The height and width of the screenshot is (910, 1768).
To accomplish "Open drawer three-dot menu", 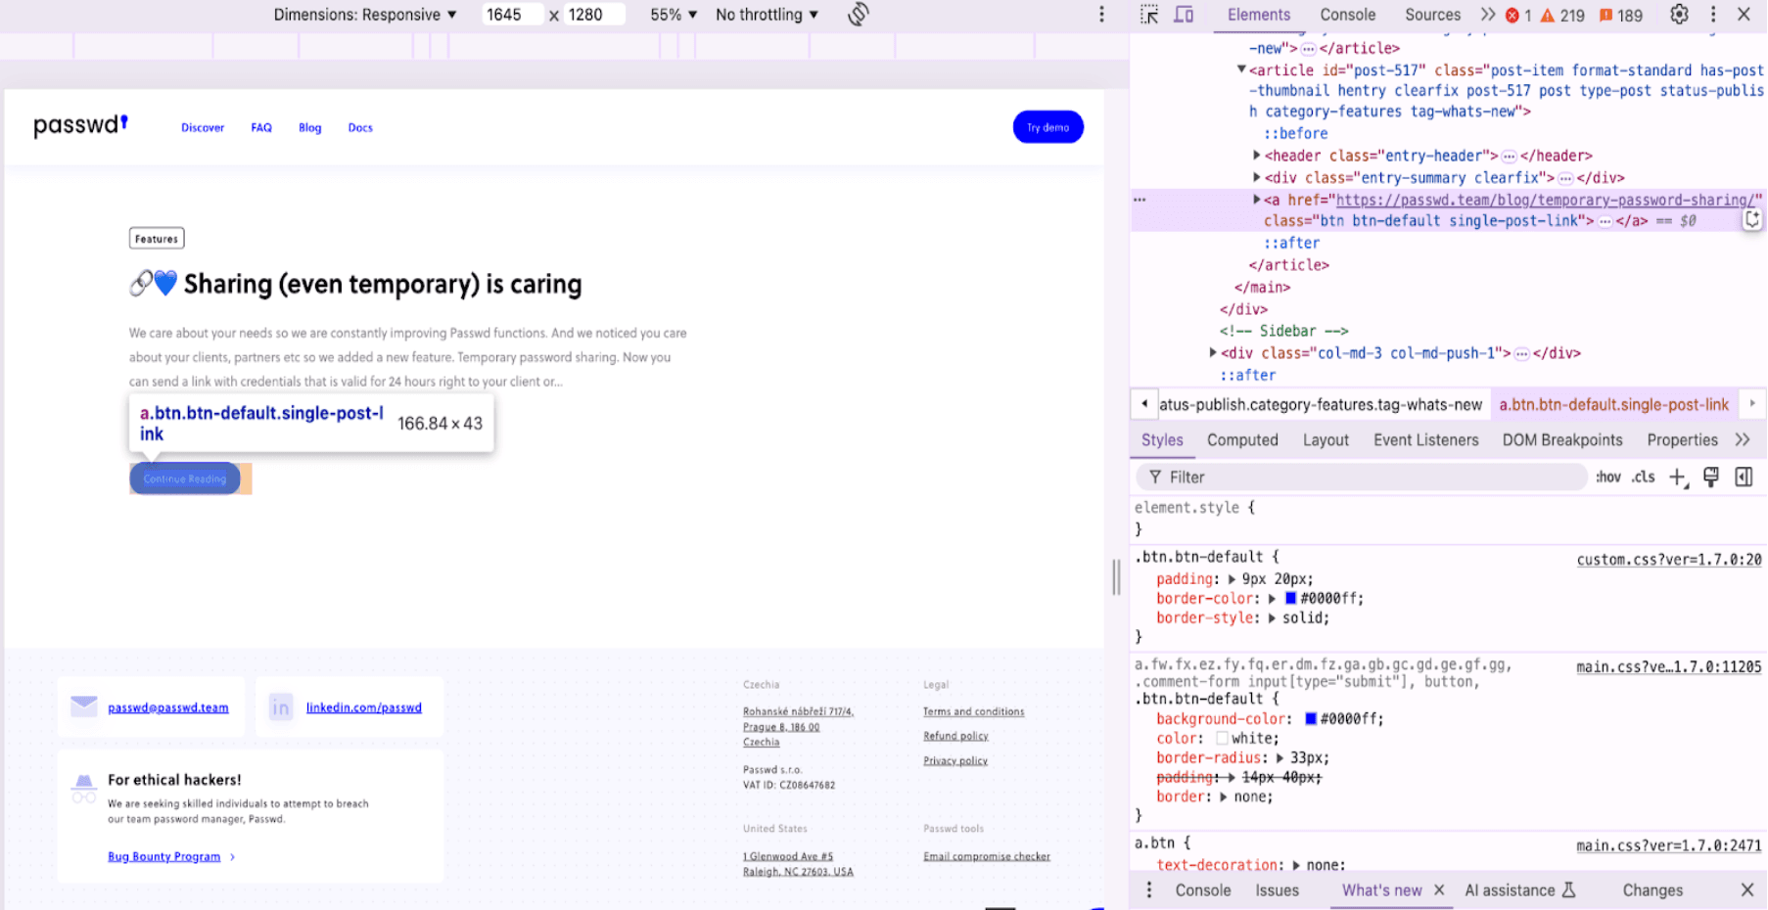I will [x=1149, y=890].
